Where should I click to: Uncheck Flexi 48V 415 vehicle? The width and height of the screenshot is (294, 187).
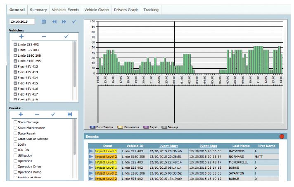click(x=15, y=83)
